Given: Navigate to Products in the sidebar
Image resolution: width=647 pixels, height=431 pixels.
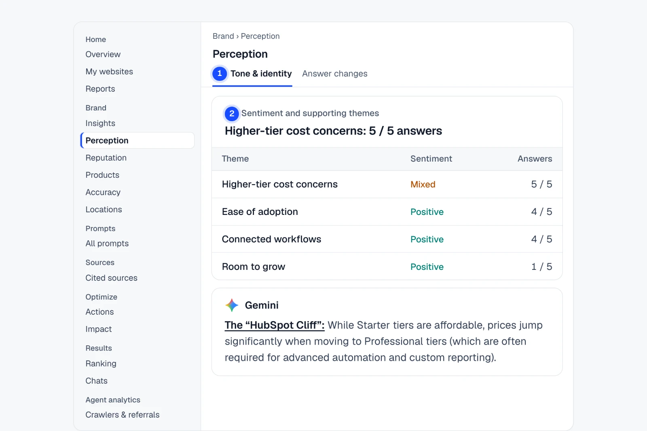Looking at the screenshot, I should pyautogui.click(x=102, y=175).
